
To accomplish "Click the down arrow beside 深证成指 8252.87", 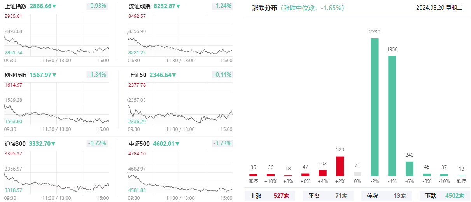I will pyautogui.click(x=178, y=6).
